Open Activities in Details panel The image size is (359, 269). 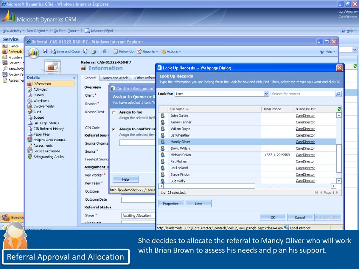click(40, 89)
